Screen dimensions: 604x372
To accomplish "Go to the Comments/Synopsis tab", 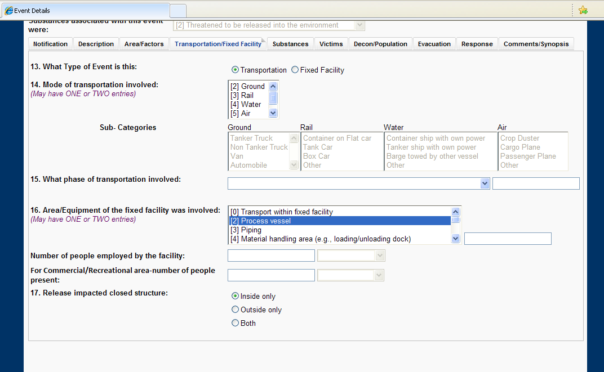I will click(x=536, y=44).
